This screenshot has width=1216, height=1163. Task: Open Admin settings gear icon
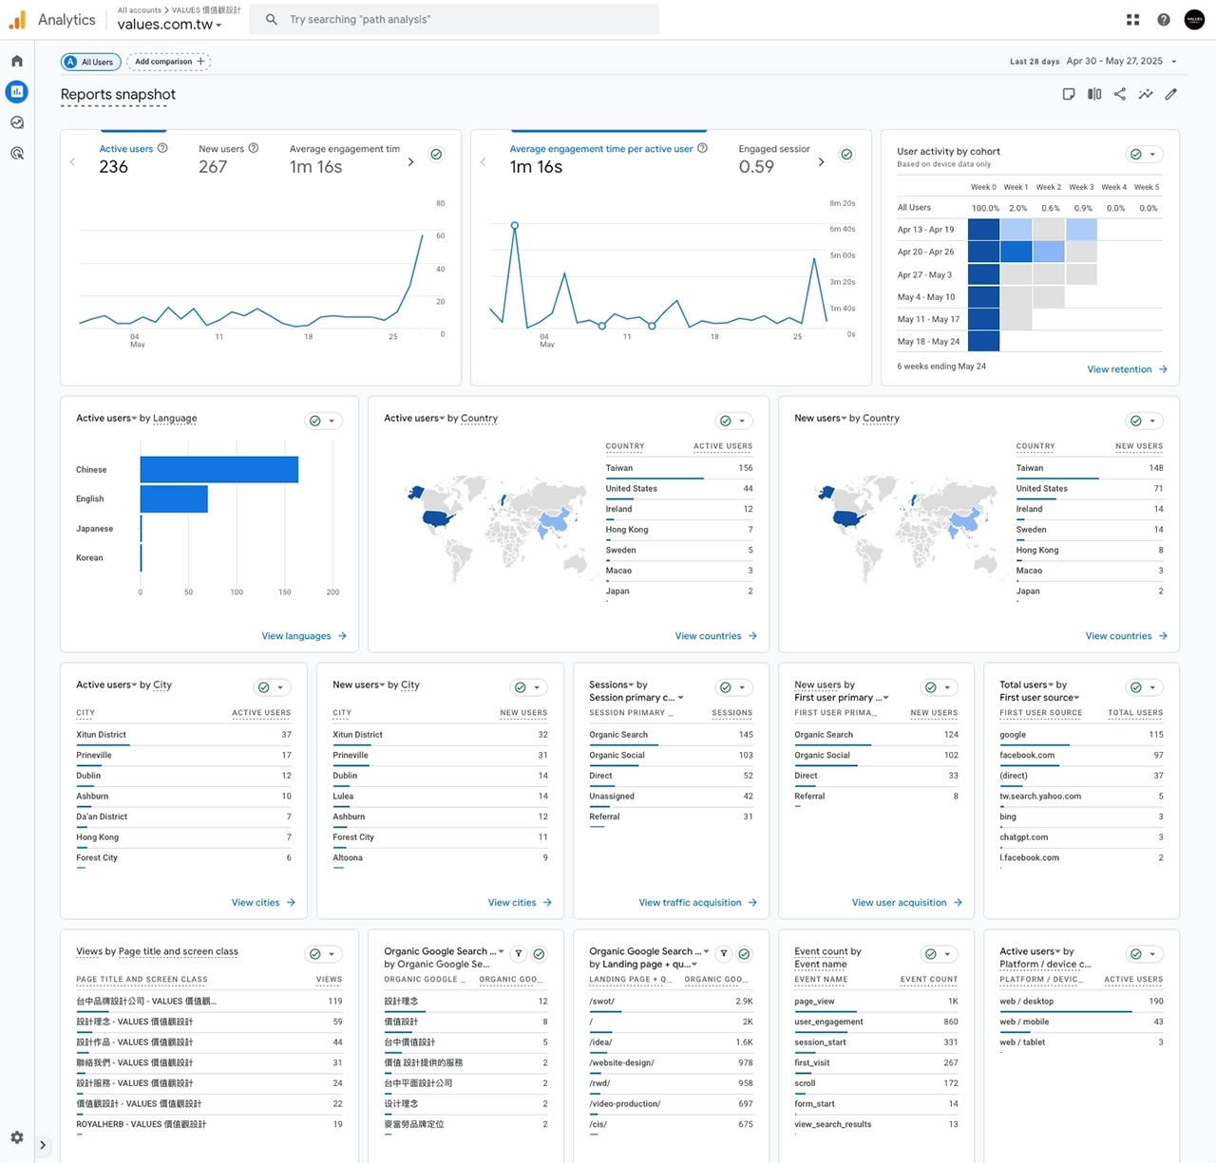point(17,1137)
